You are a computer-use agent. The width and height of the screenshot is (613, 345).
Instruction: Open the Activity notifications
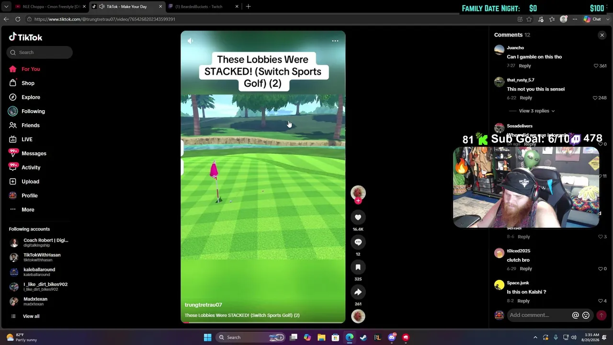click(x=31, y=168)
